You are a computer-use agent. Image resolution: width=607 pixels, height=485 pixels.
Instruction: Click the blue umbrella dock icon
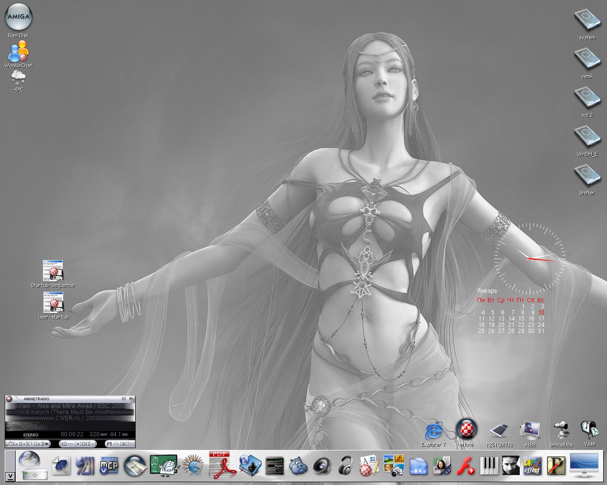pyautogui.click(x=61, y=467)
